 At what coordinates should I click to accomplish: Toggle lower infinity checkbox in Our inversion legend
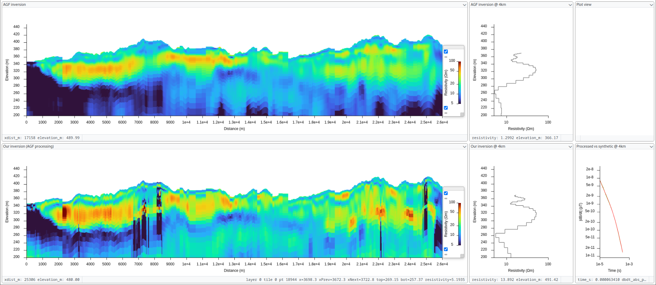[x=446, y=249]
